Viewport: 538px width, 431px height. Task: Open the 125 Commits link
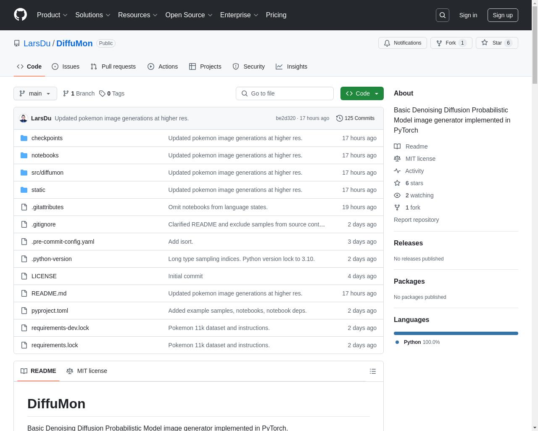point(355,118)
